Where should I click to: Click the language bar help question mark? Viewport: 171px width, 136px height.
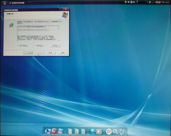click(137, 2)
